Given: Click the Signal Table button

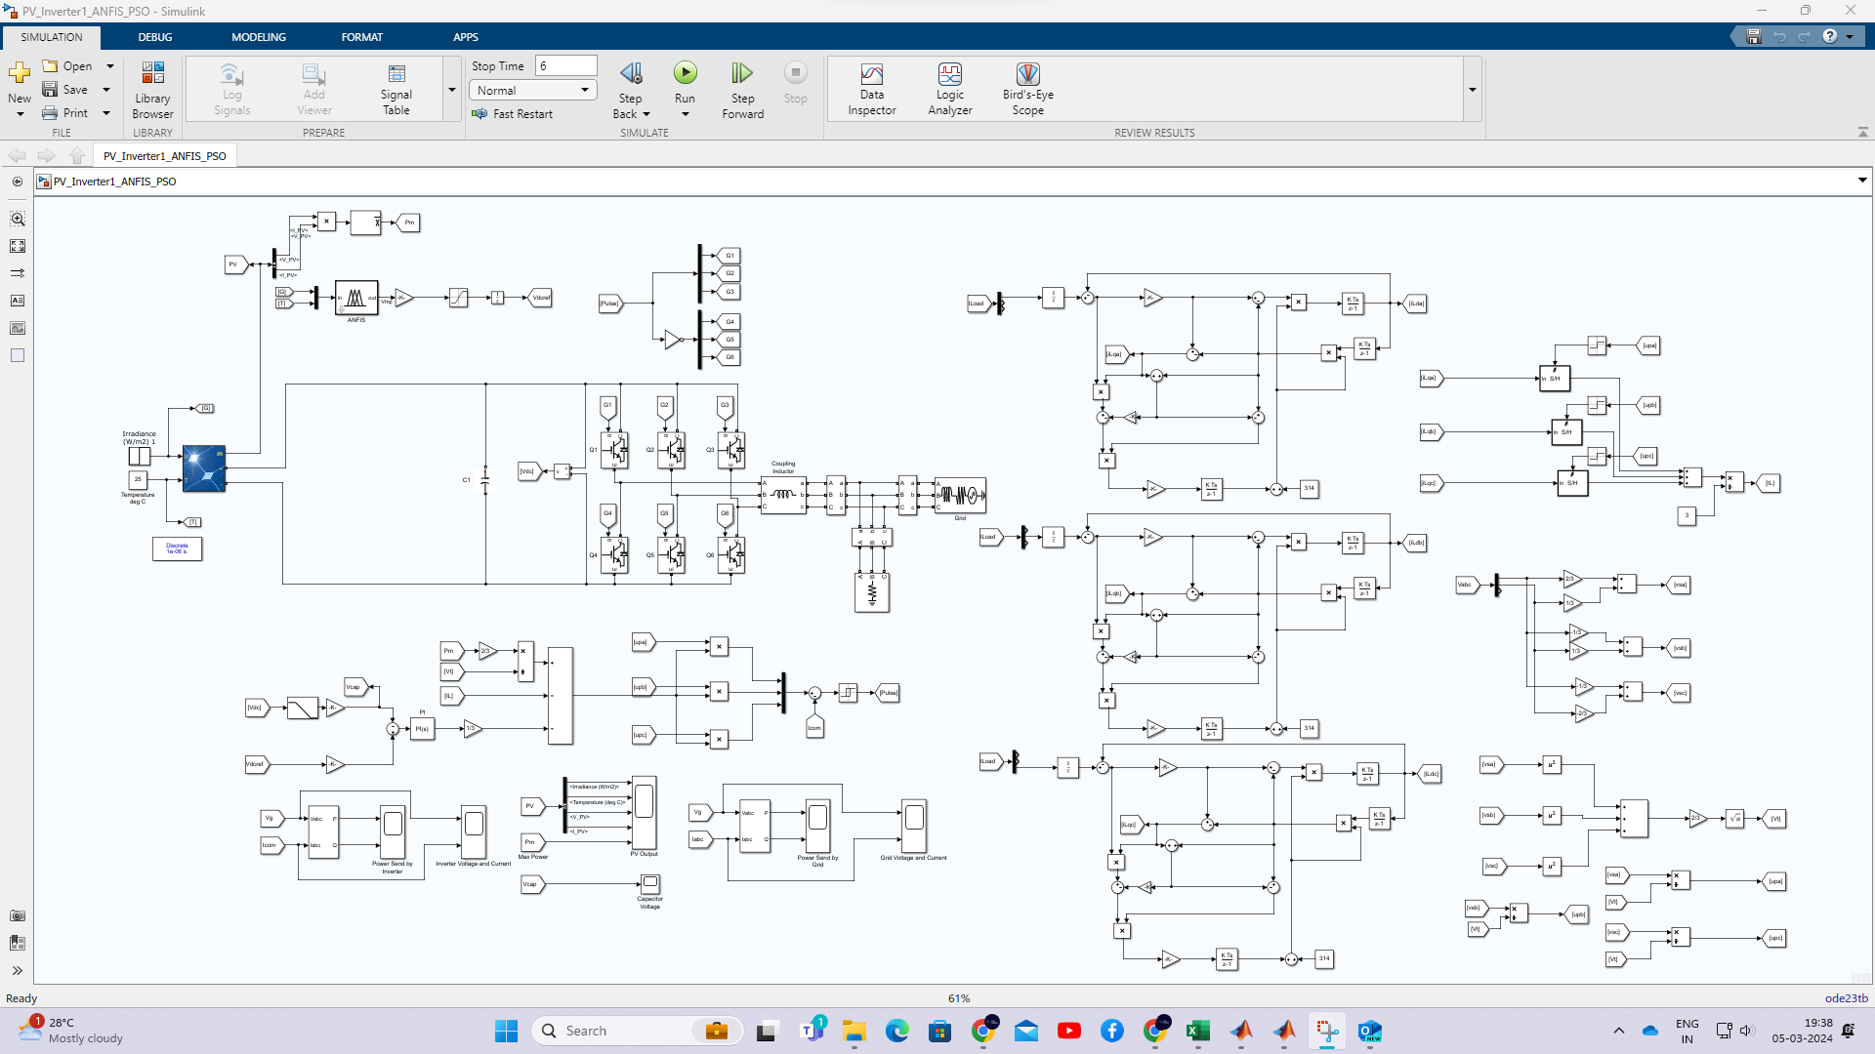Looking at the screenshot, I should (396, 88).
